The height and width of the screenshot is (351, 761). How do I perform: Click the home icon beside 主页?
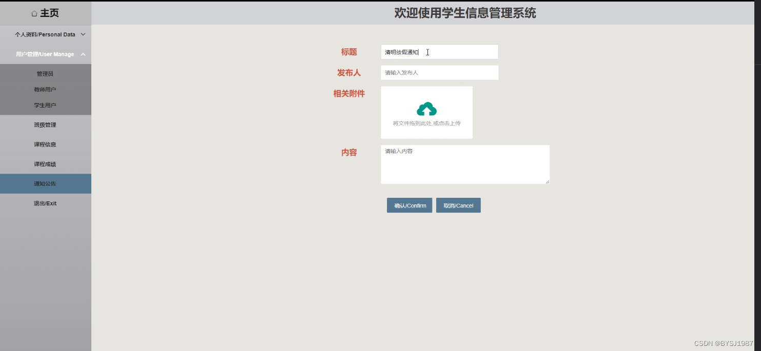(34, 14)
